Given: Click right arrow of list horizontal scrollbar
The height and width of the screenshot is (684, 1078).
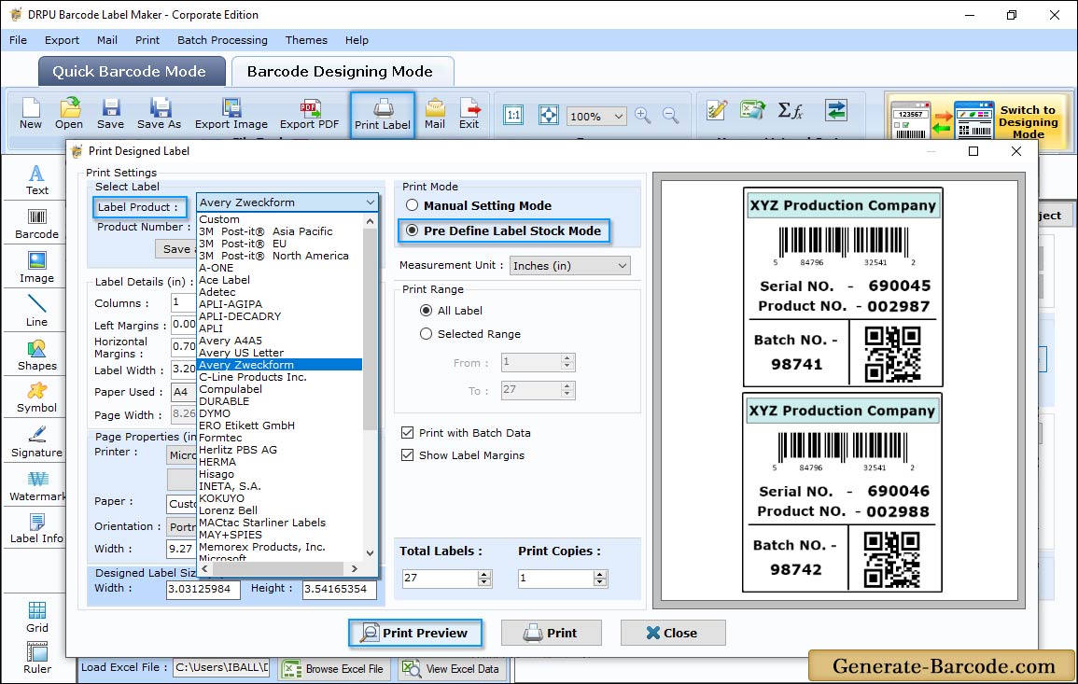Looking at the screenshot, I should coord(354,568).
